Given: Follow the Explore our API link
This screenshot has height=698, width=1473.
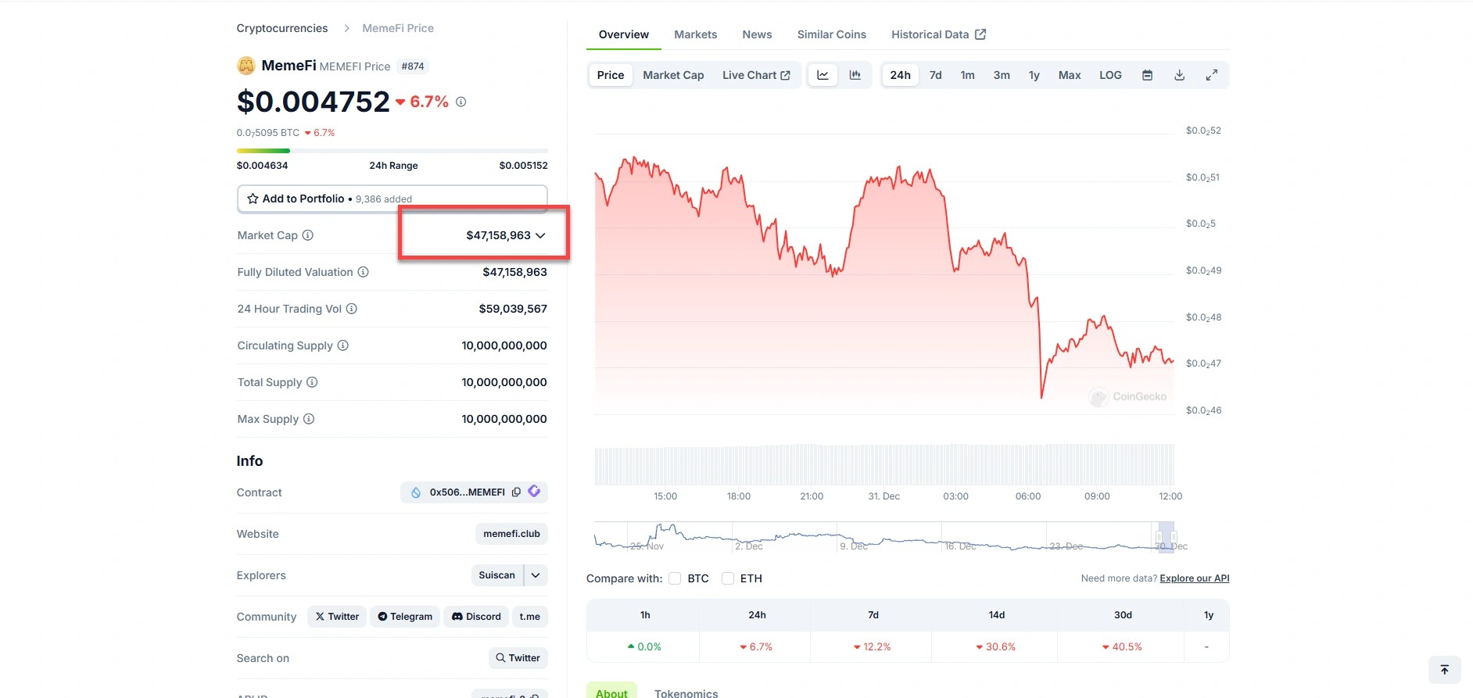Looking at the screenshot, I should [x=1194, y=578].
